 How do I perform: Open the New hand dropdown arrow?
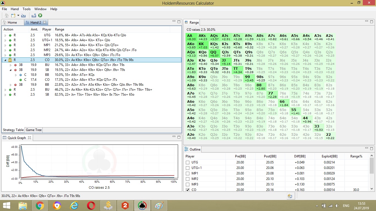(x=18, y=16)
